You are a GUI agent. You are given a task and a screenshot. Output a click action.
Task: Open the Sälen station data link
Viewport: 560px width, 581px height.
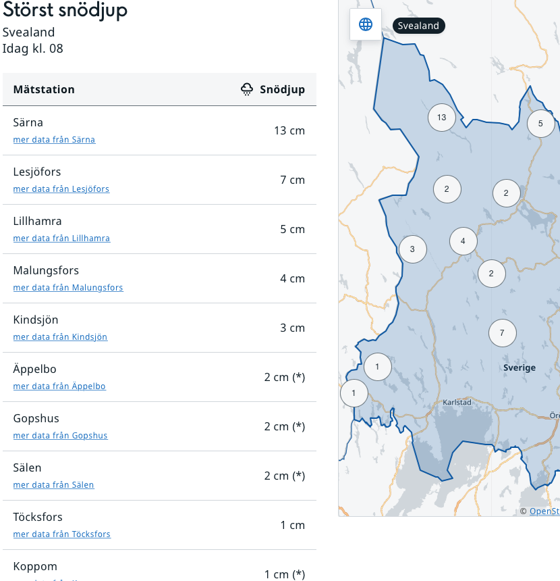53,485
